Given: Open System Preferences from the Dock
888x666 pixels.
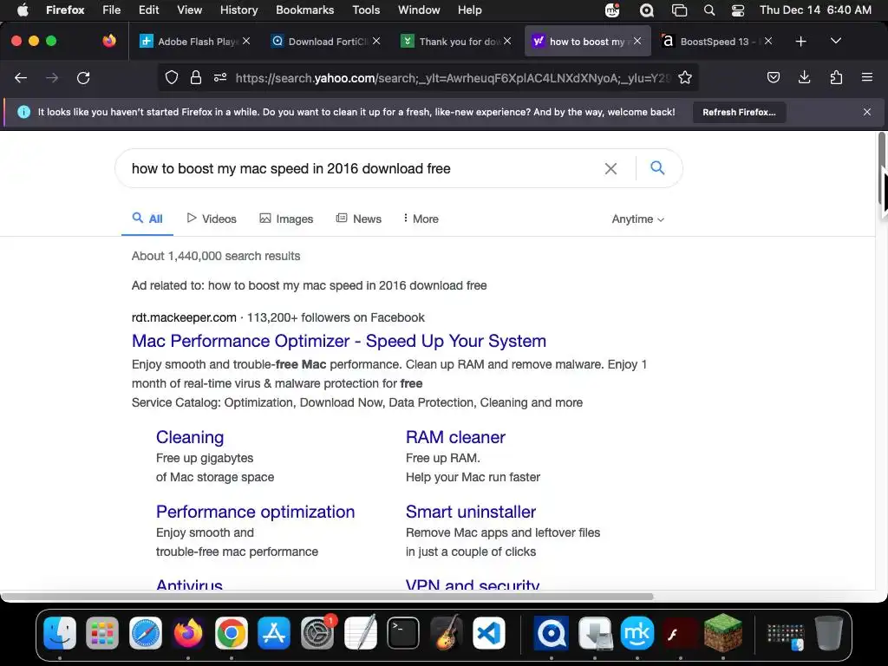Looking at the screenshot, I should click(317, 632).
